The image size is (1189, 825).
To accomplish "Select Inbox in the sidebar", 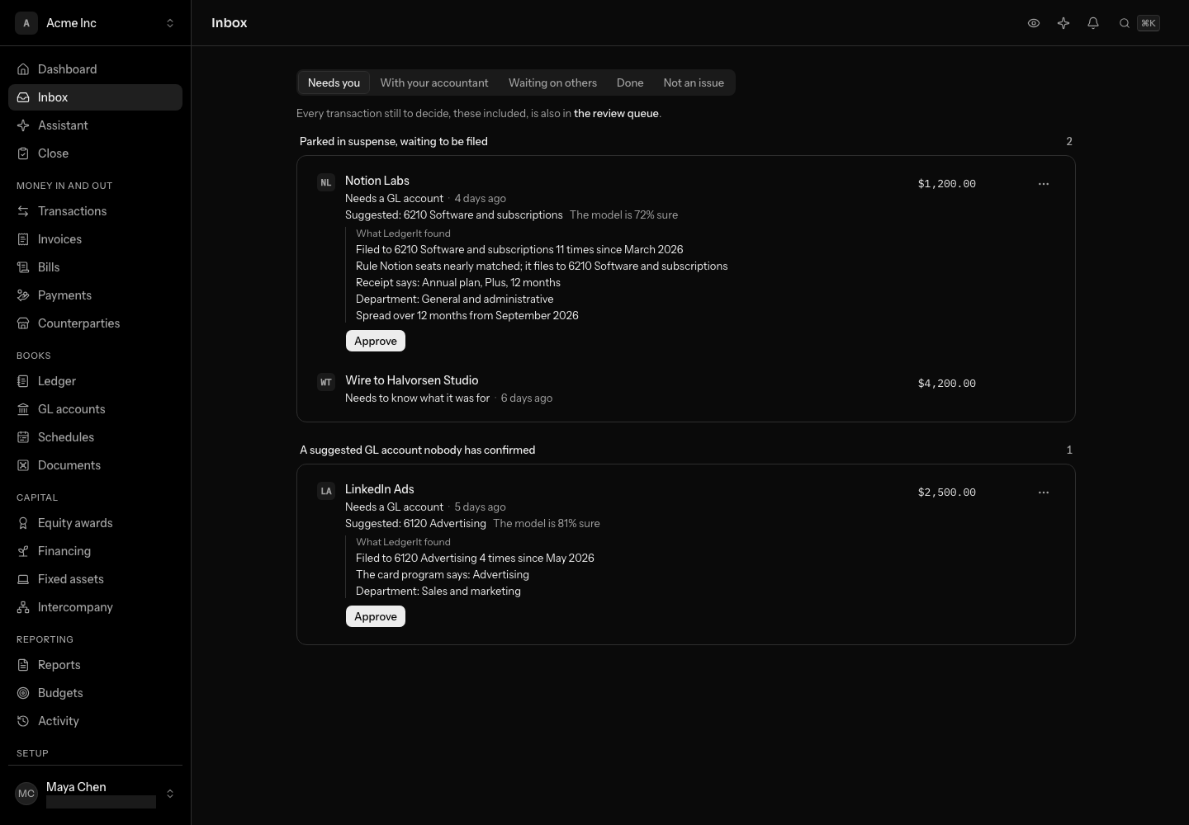I will coord(96,97).
